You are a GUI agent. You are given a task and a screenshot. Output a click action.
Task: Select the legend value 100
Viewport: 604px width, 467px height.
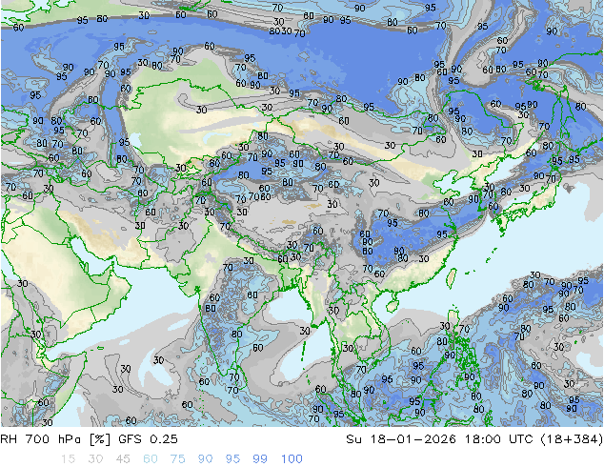coord(292,458)
